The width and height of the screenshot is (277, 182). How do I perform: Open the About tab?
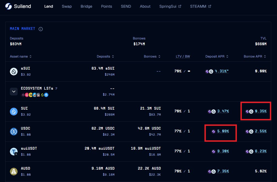pos(145,6)
